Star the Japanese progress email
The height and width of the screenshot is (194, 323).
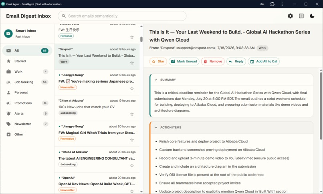132,89
